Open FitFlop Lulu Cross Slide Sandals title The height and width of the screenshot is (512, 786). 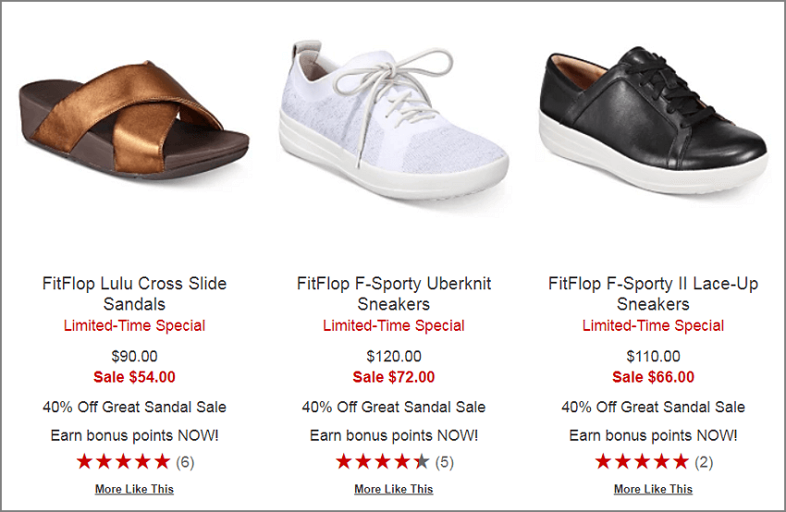134,294
